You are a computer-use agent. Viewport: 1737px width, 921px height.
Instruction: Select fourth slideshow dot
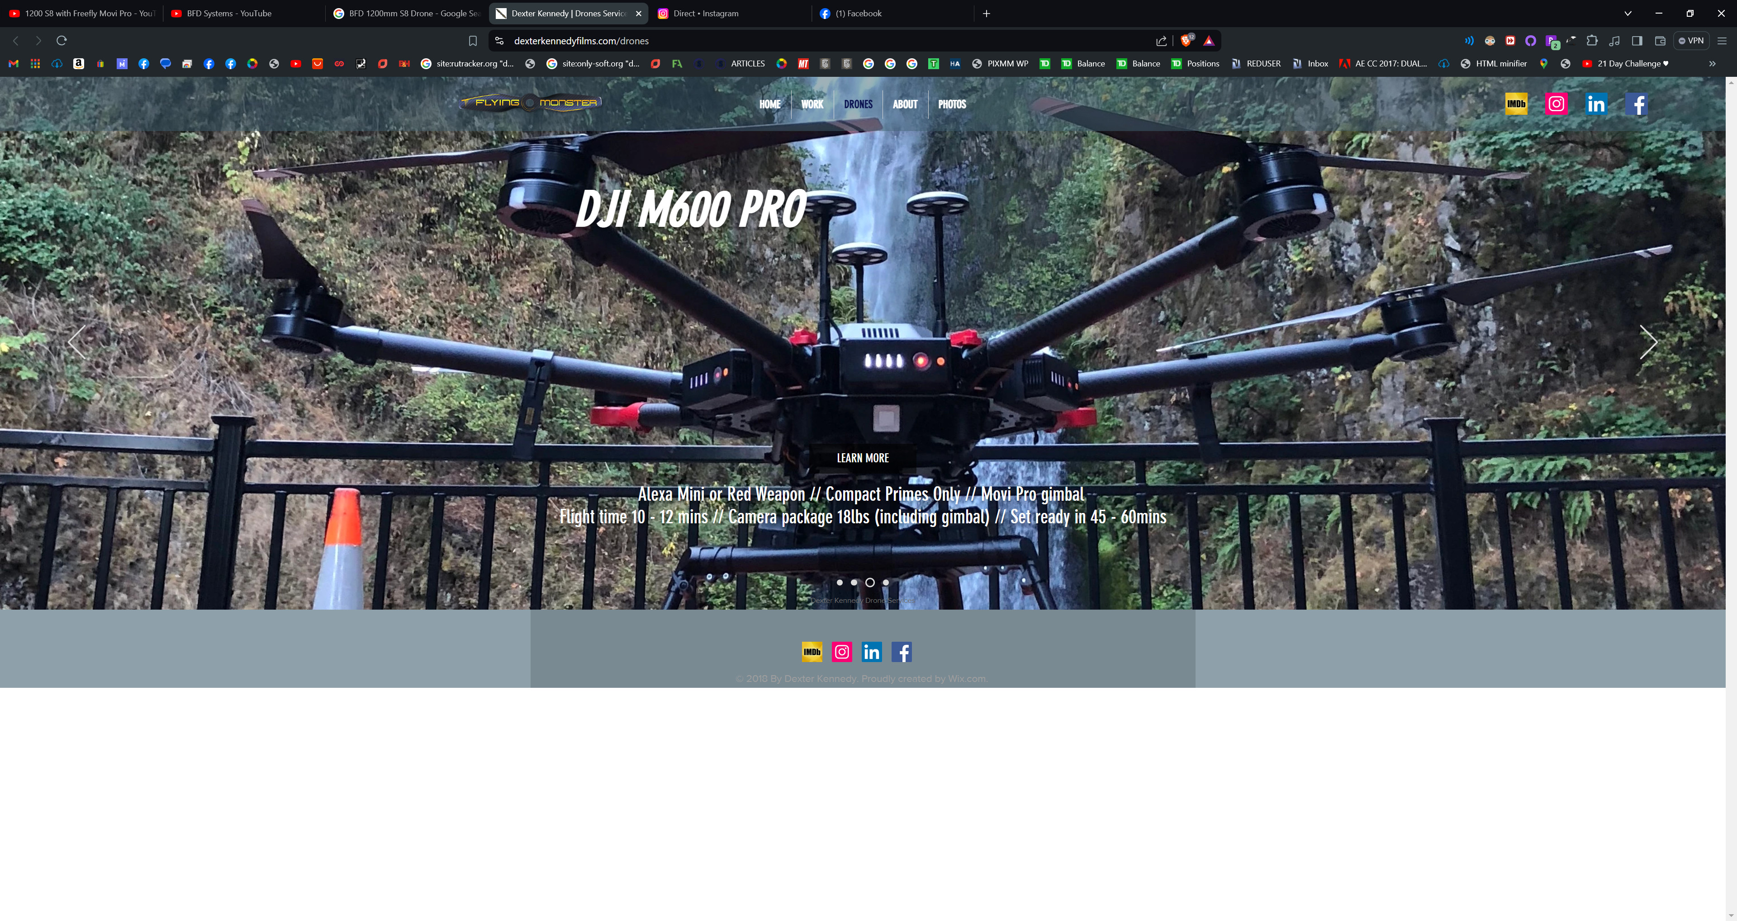click(x=886, y=582)
